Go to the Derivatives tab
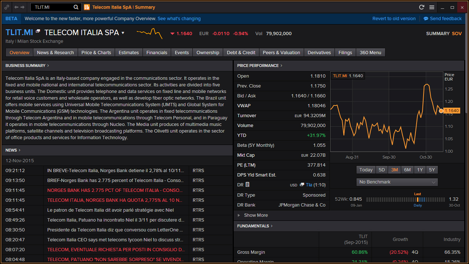 point(319,52)
